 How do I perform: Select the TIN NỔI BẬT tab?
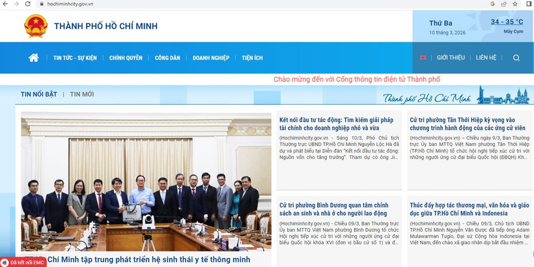[x=39, y=94]
